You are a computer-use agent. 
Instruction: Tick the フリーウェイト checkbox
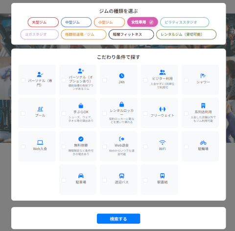[x=145, y=113]
